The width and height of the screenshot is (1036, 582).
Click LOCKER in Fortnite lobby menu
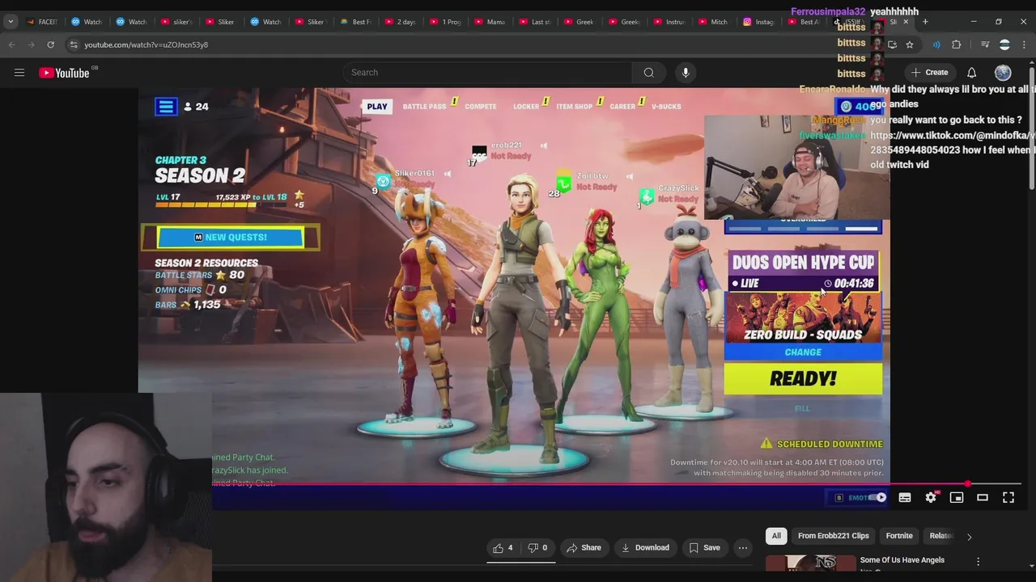click(x=525, y=107)
